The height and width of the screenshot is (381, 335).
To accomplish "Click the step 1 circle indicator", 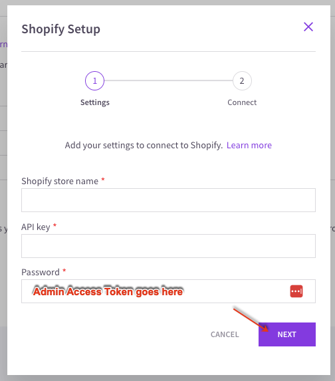I will click(x=95, y=80).
